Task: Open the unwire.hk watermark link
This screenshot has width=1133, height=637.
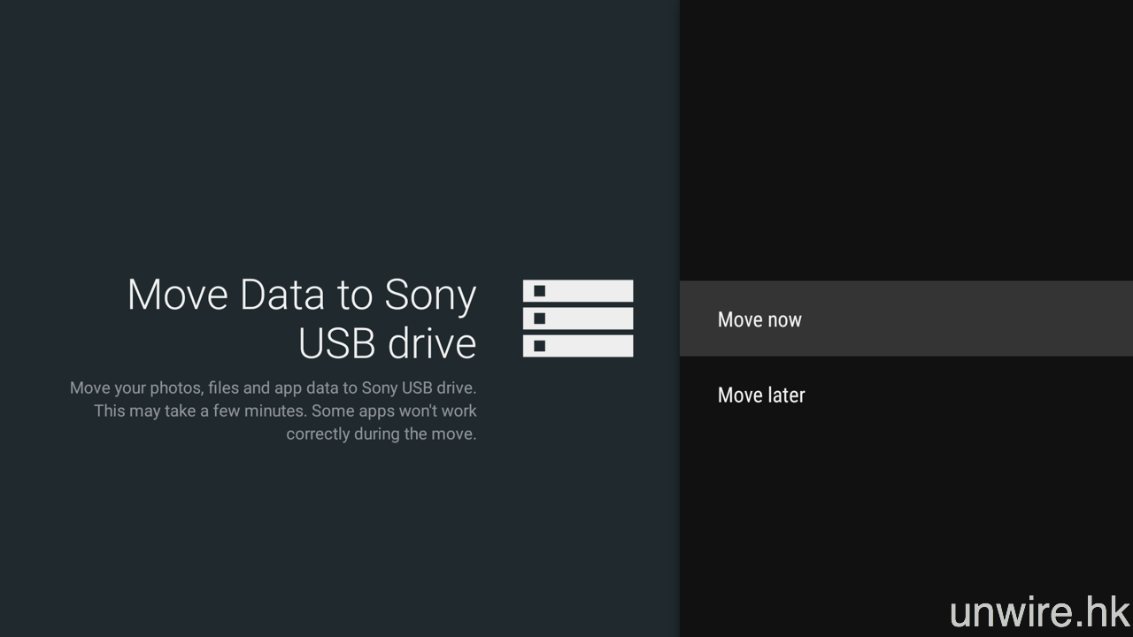Action: click(x=1039, y=611)
